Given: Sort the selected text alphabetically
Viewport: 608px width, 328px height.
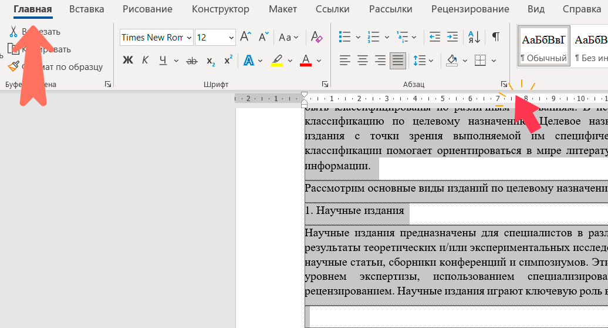Looking at the screenshot, I should [x=474, y=37].
